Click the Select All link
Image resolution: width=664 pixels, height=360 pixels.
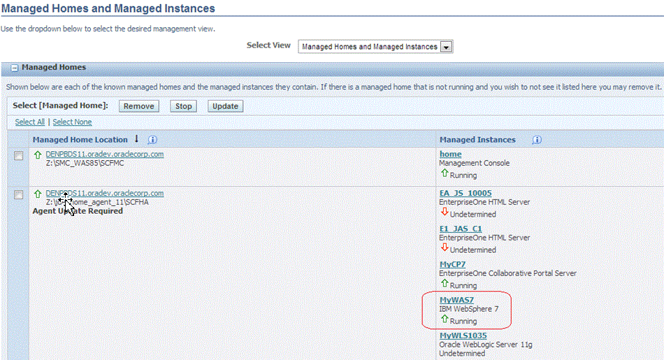click(x=29, y=122)
